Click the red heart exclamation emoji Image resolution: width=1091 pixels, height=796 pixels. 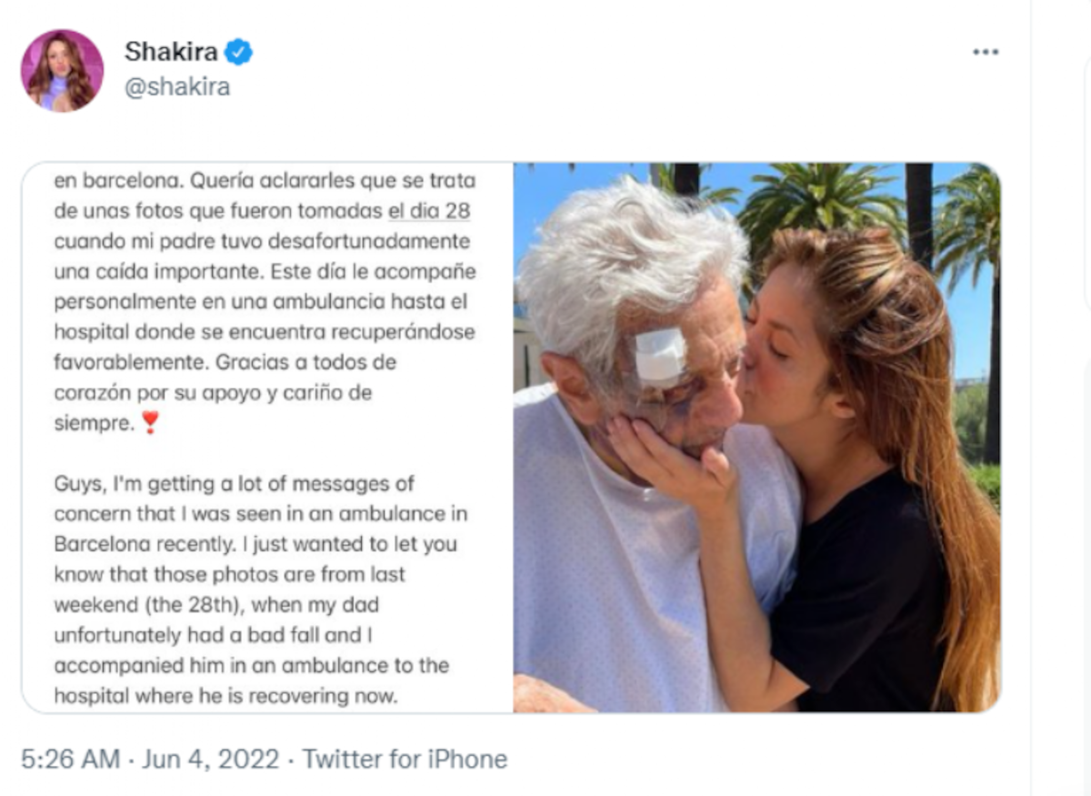point(150,423)
